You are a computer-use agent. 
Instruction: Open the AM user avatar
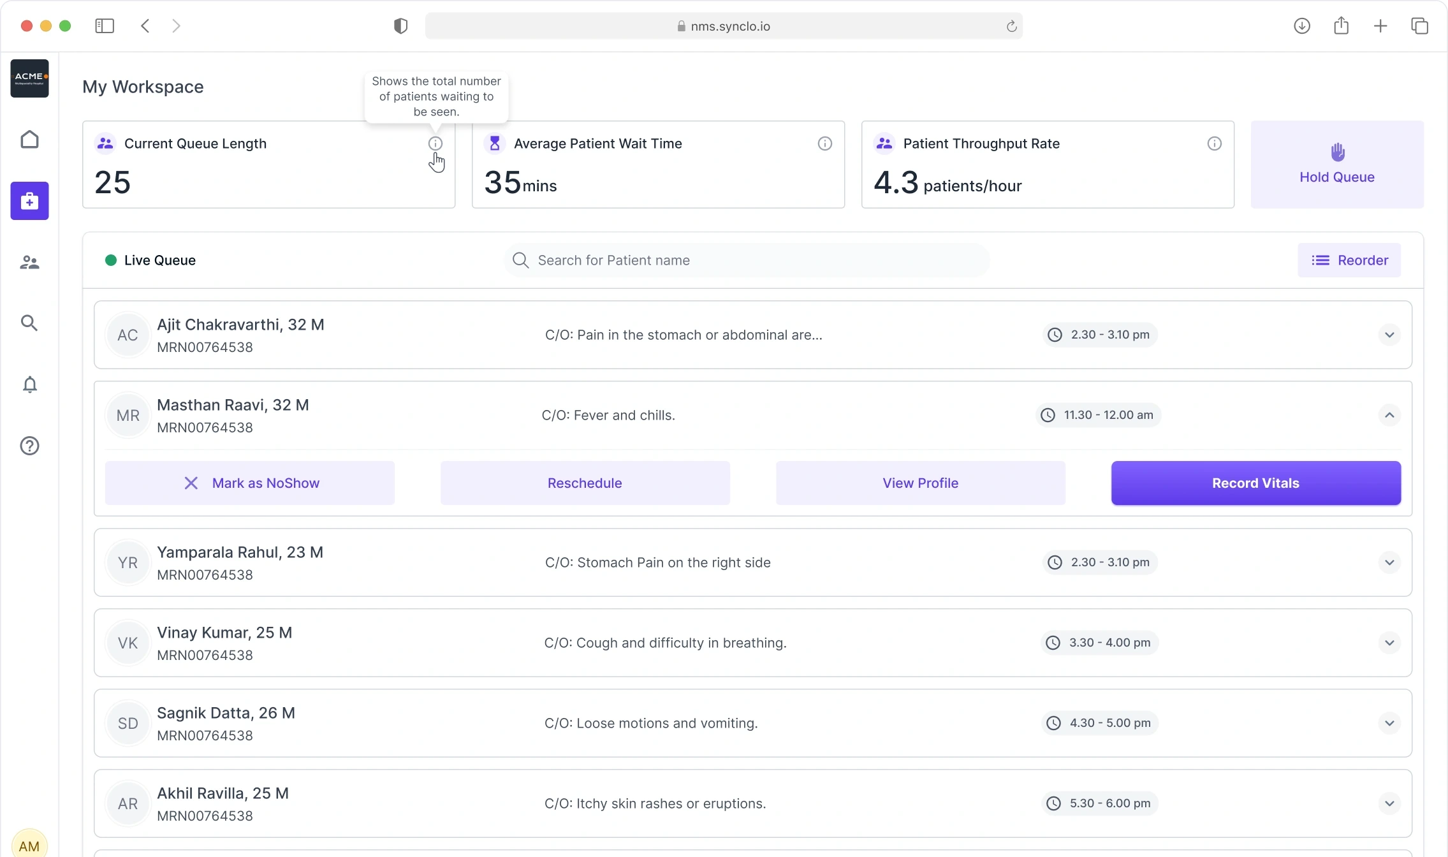pyautogui.click(x=29, y=846)
